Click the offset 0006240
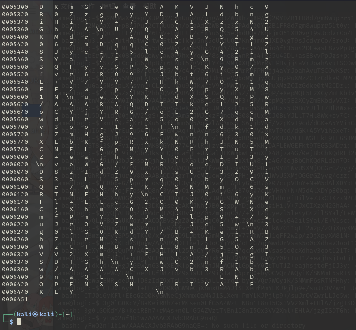The width and height of the screenshot is (356, 330). tap(15, 232)
